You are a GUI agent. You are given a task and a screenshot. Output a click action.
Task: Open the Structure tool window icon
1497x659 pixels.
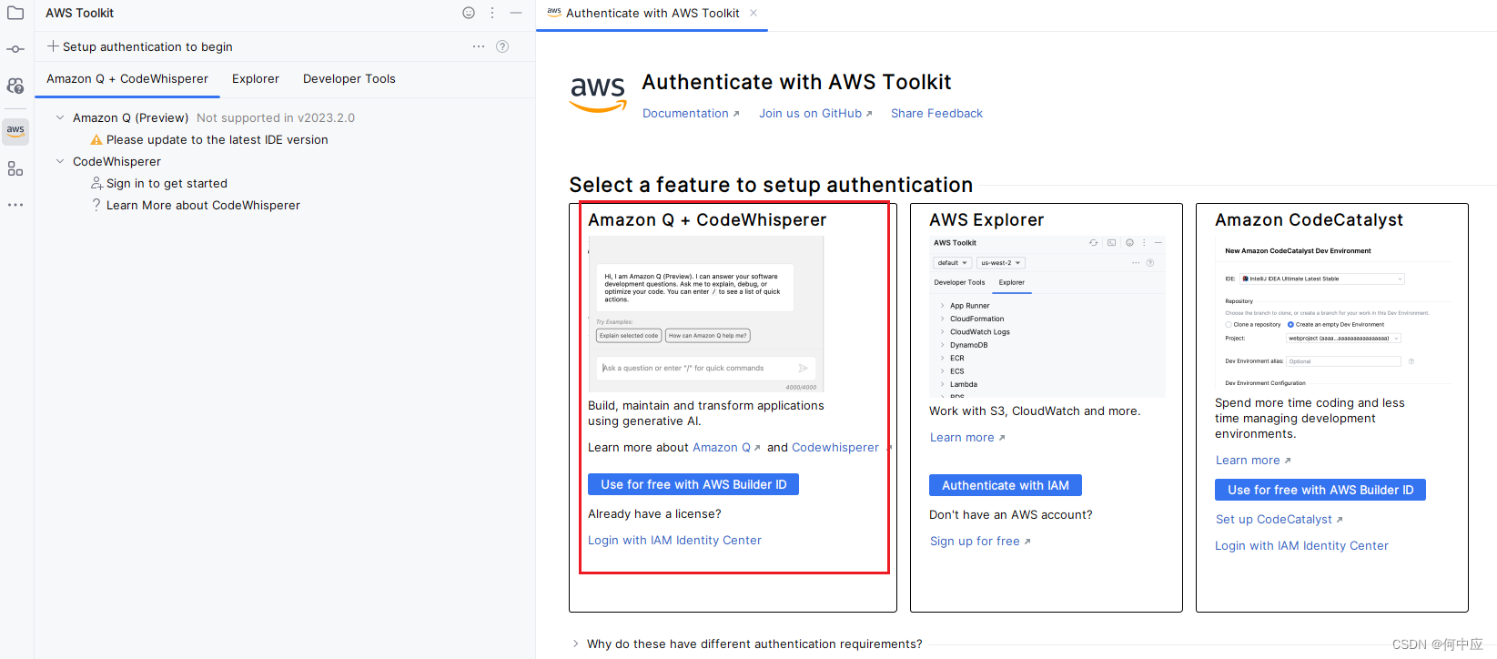click(15, 168)
